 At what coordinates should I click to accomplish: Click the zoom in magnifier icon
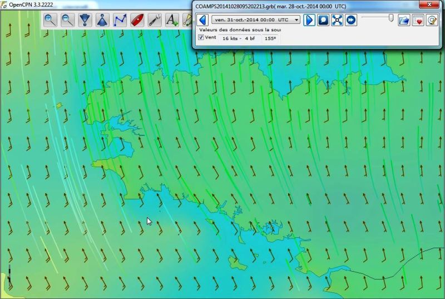(50, 21)
